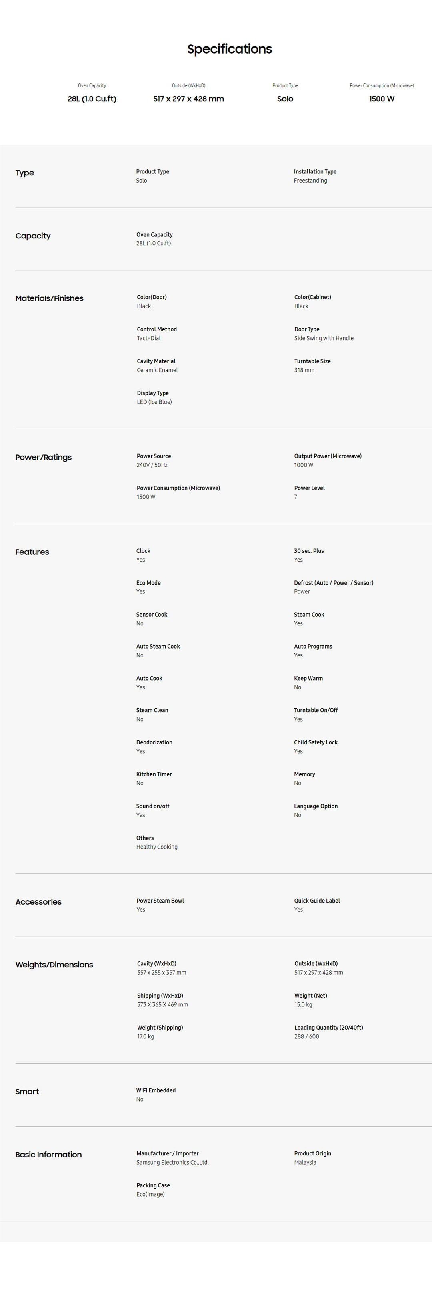Click the Child Safety Lock label
This screenshot has height=1298, width=432.
(x=316, y=742)
